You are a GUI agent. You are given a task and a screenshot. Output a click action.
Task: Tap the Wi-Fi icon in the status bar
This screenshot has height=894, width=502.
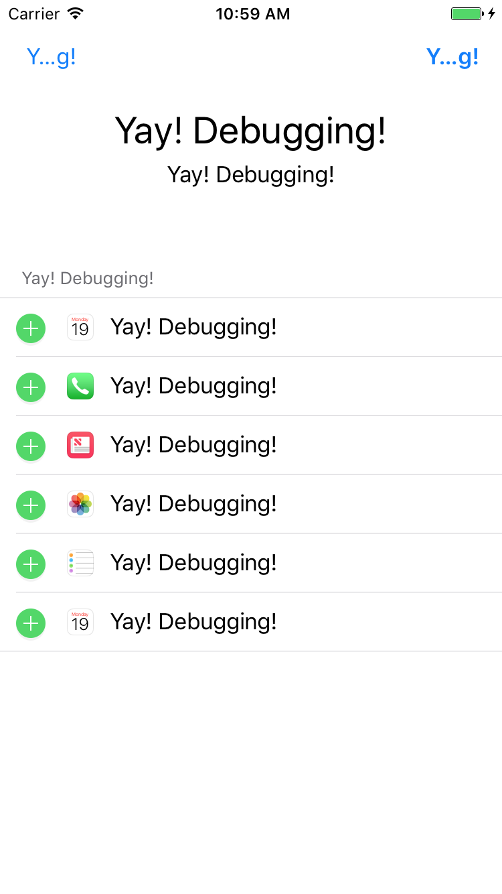(76, 13)
